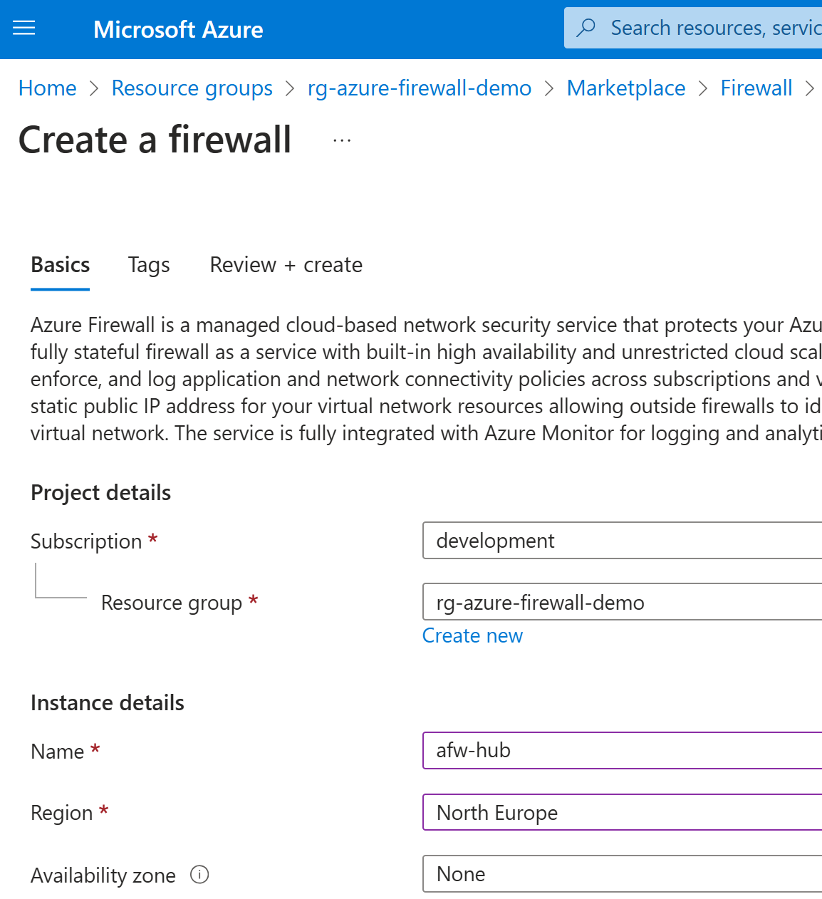Open rg-azure-firewall-demo breadcrumb link
The image size is (822, 899).
(x=420, y=88)
